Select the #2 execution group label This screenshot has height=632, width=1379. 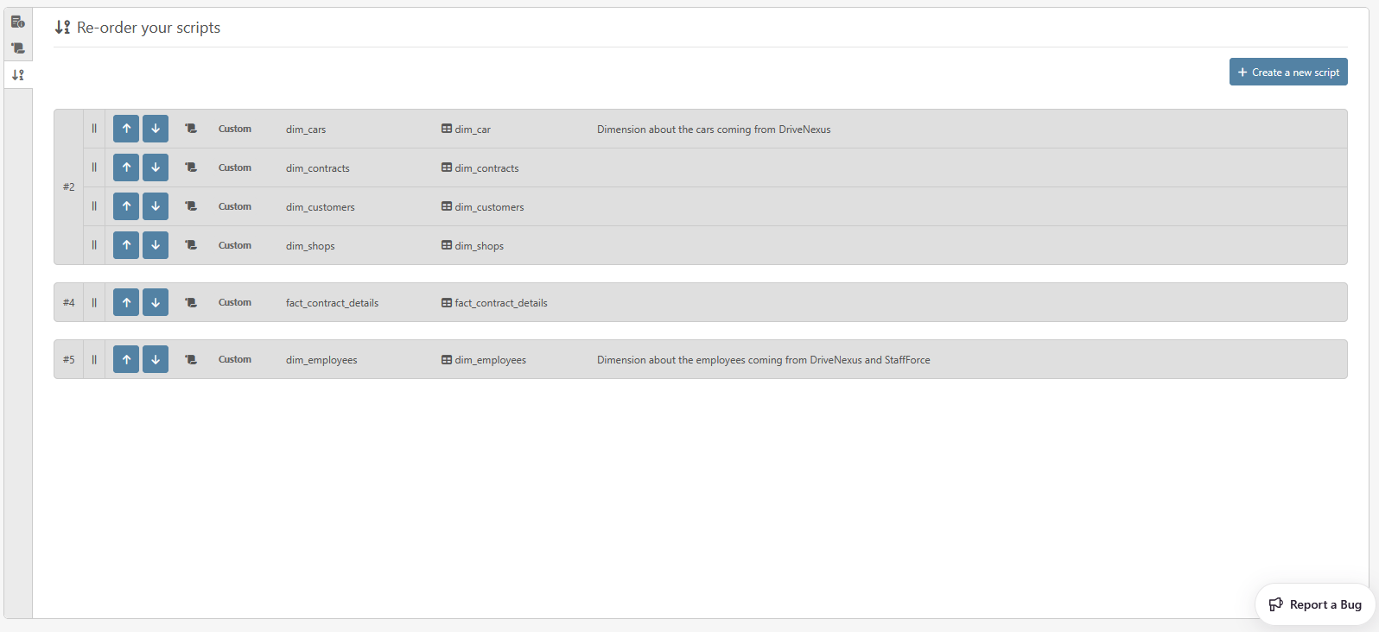coord(69,187)
